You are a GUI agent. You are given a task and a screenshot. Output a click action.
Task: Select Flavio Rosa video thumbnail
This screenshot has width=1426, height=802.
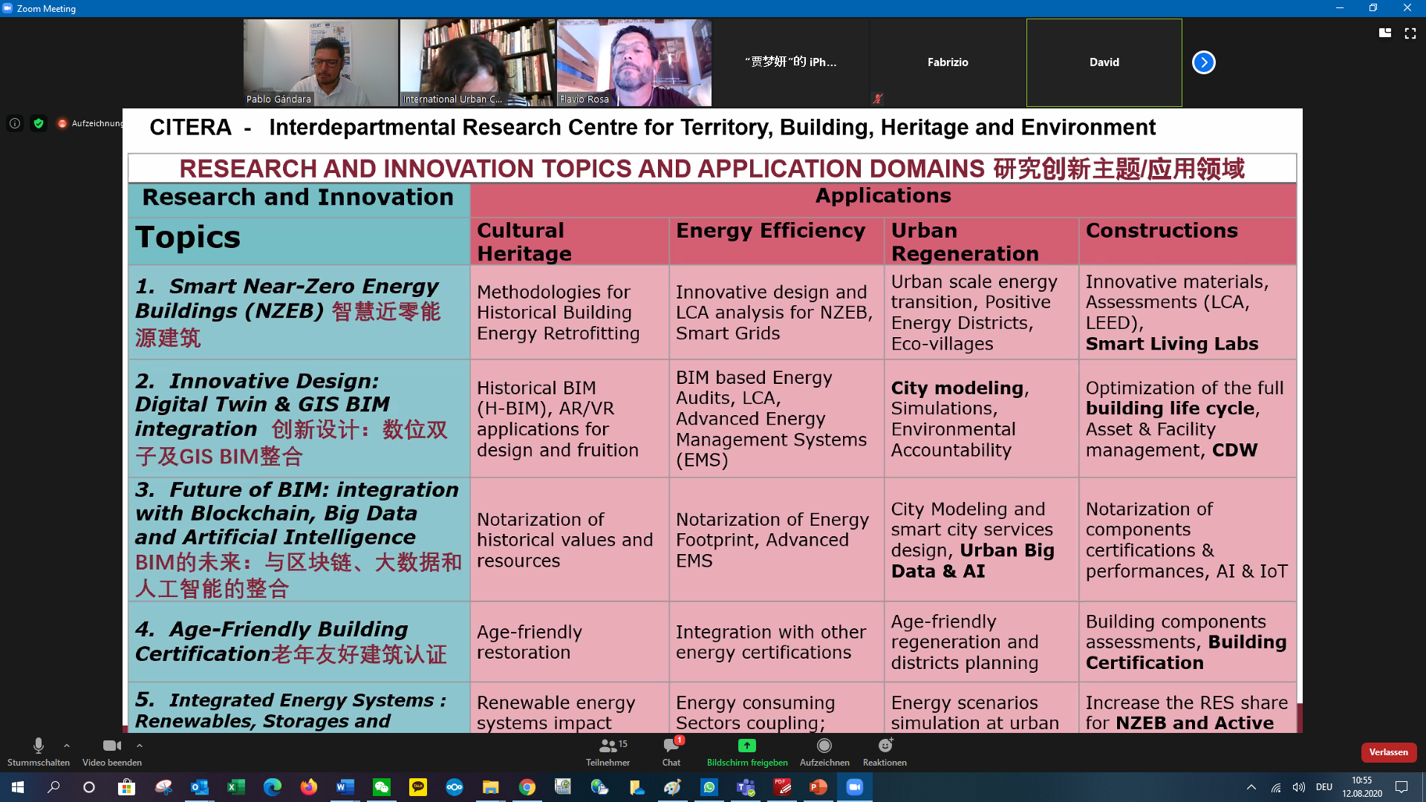634,62
